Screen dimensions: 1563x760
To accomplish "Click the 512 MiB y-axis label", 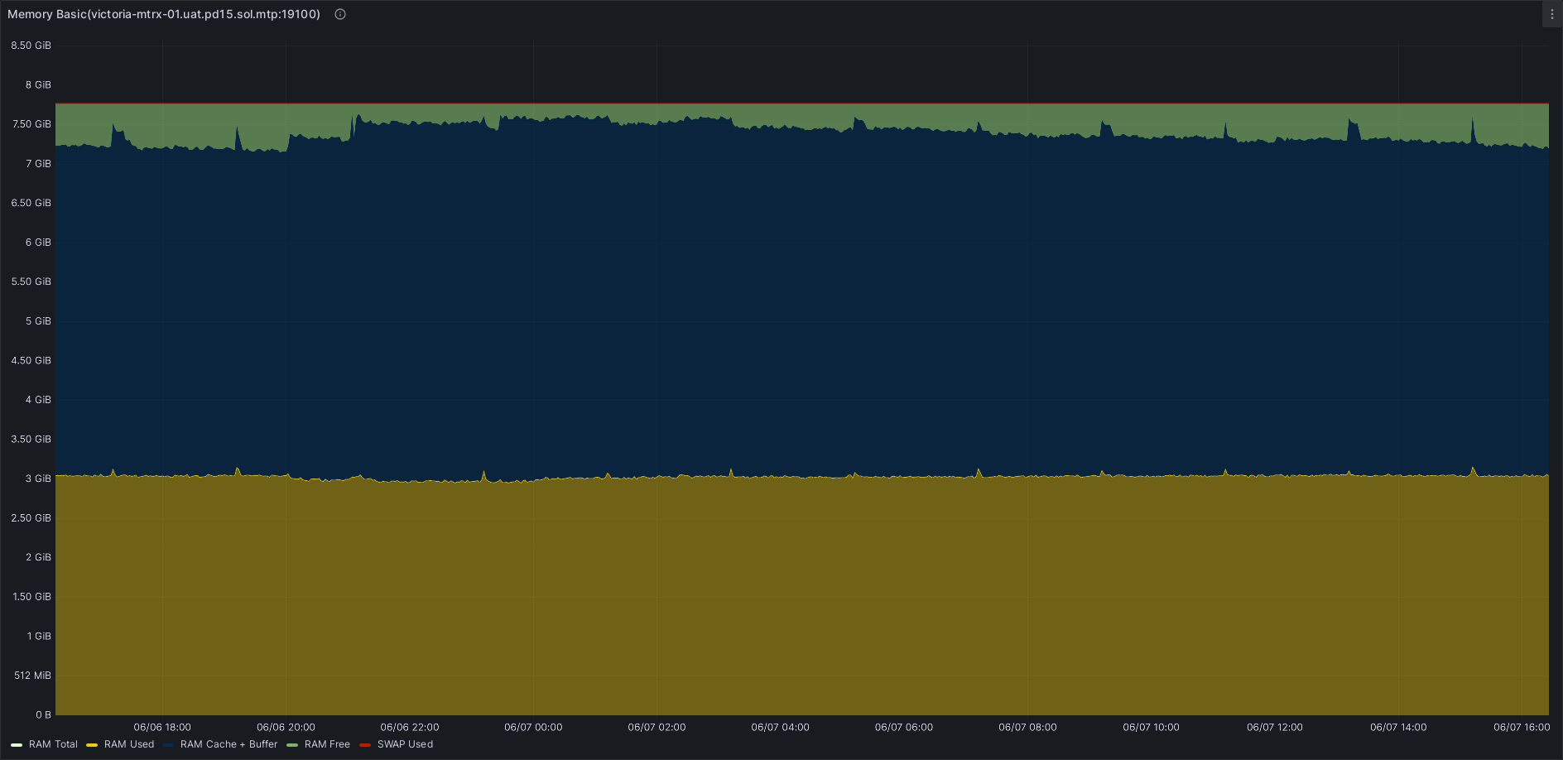I will (32, 676).
